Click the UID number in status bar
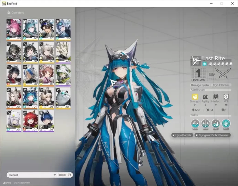238x186 pixels. tap(22, 183)
